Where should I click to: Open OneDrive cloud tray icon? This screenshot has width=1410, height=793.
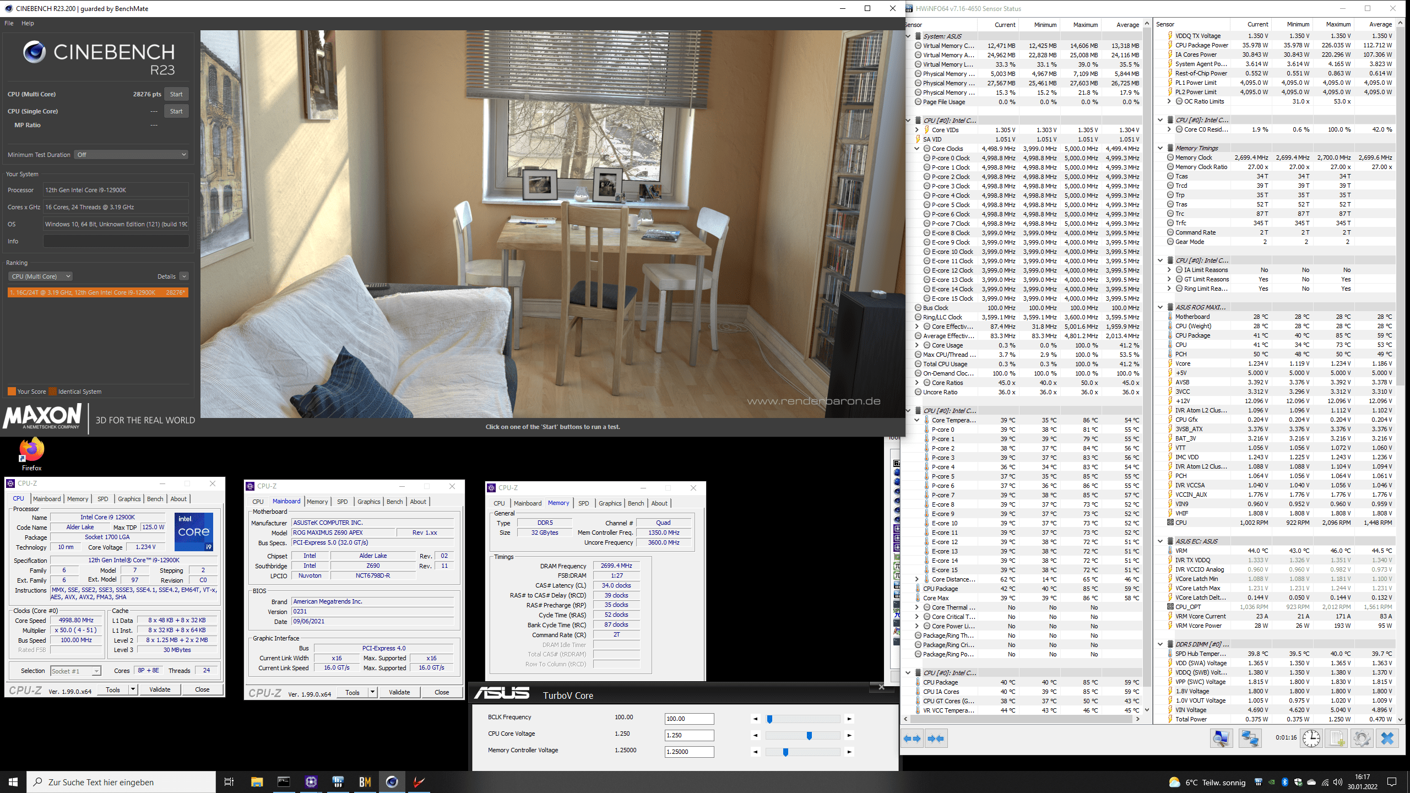1311,782
